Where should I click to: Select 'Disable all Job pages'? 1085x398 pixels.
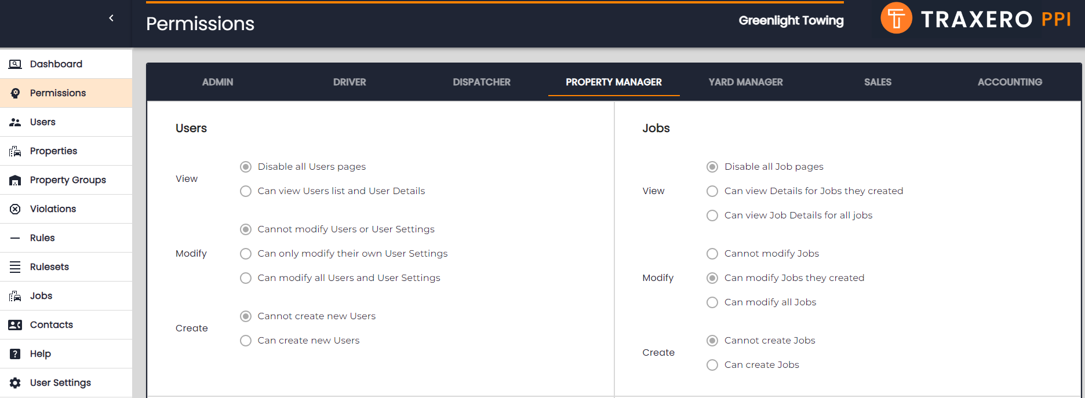coord(712,166)
